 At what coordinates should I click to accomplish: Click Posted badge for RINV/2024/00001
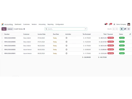tap(122, 53)
